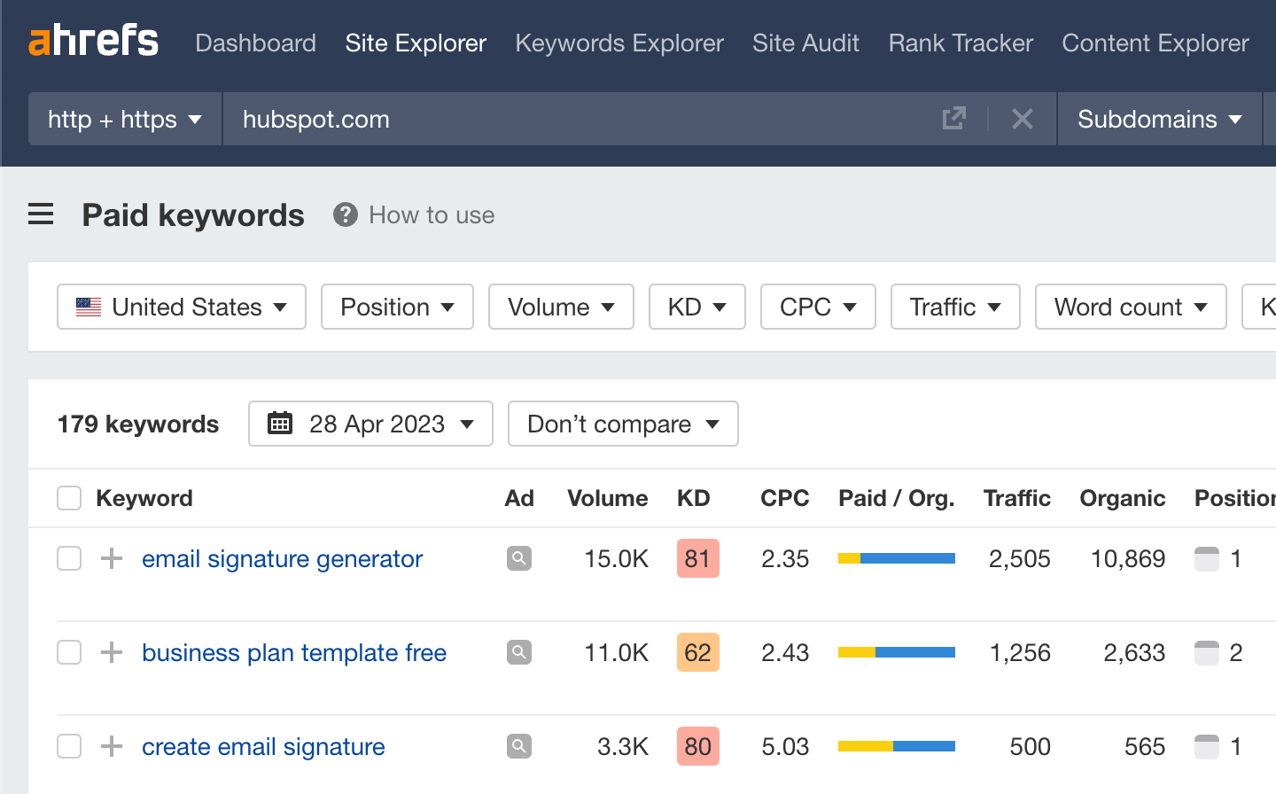Open the ad preview magnifier for create email signature
The image size is (1276, 794).
519,746
